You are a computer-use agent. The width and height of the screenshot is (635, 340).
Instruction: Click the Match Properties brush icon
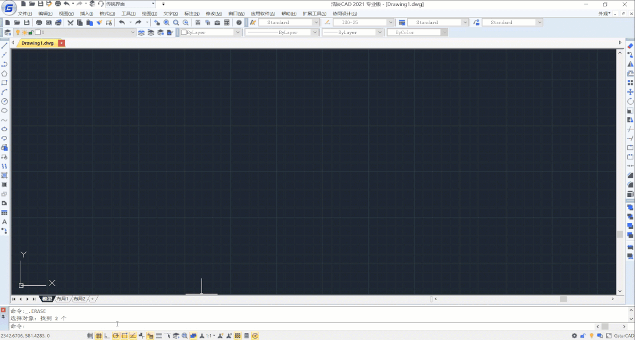[x=99, y=22]
